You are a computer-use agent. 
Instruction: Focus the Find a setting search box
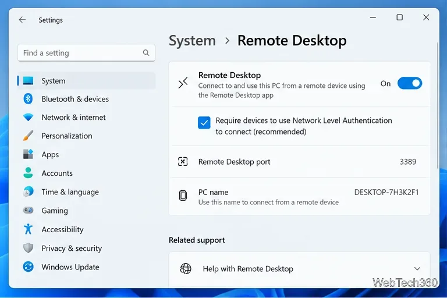coord(86,53)
